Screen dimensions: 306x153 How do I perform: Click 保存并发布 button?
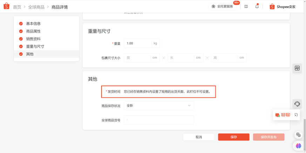pos(269,137)
